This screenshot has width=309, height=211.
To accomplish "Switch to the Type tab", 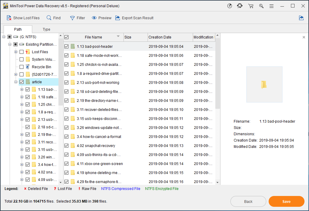I will 46,29.
